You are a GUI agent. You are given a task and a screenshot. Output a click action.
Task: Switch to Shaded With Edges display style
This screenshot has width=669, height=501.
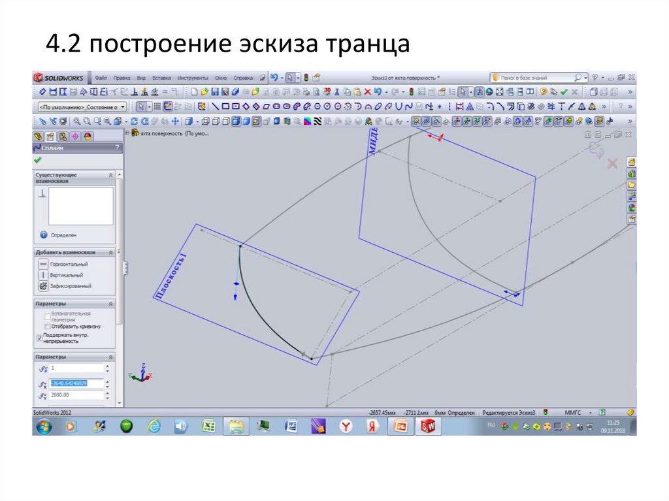(237, 121)
